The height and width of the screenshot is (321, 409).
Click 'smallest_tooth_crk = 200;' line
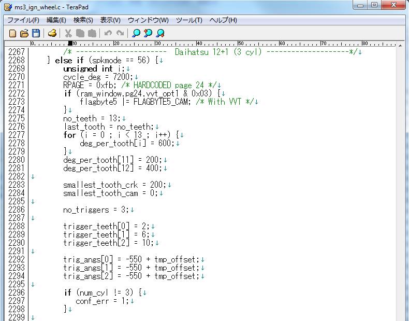click(114, 185)
